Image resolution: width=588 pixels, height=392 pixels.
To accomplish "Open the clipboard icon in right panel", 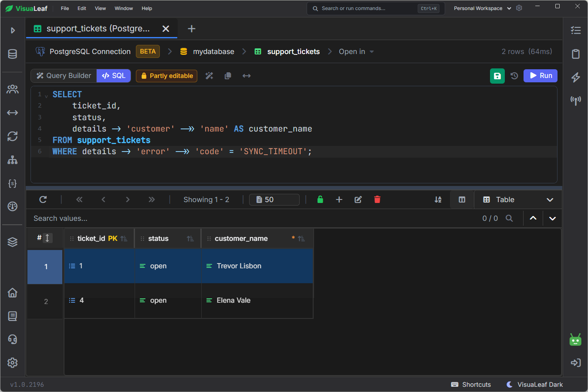I will click(x=576, y=54).
